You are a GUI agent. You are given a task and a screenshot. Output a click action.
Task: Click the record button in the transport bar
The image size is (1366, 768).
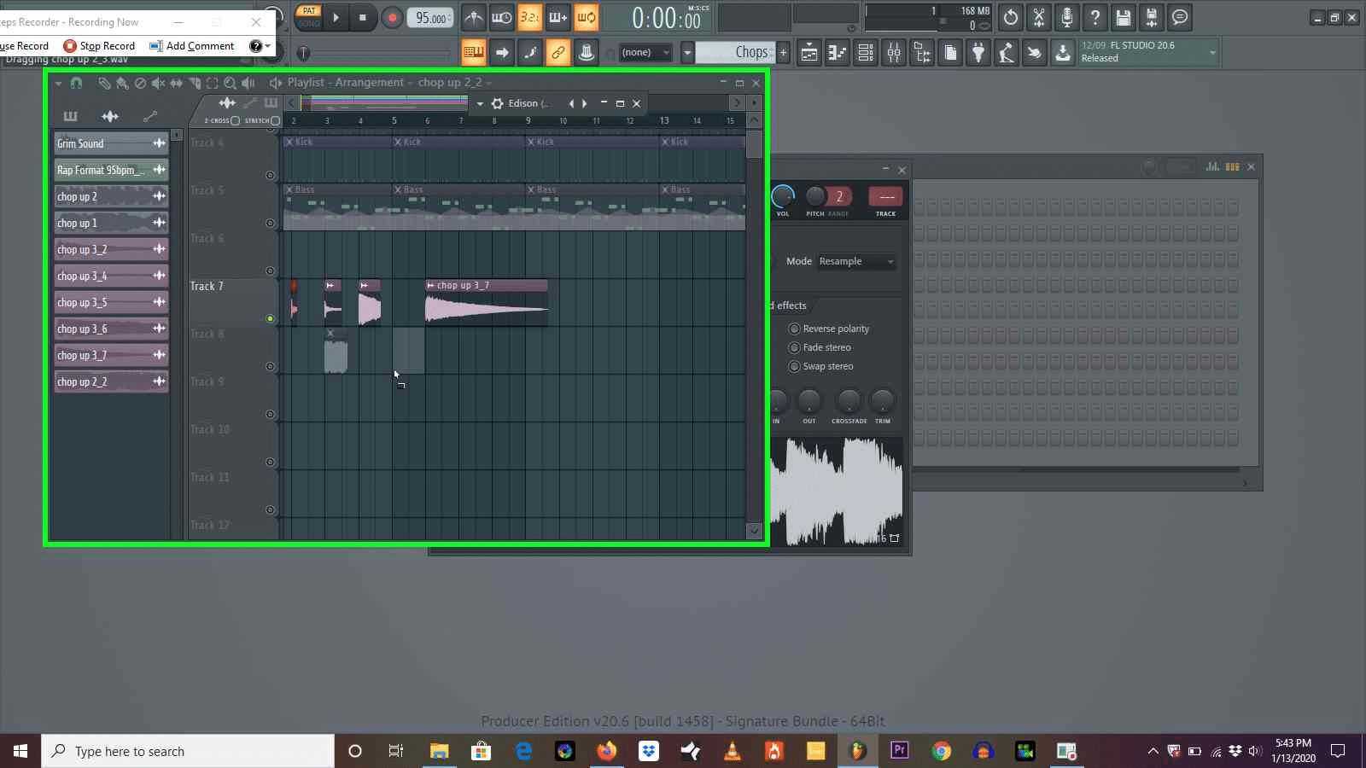393,17
